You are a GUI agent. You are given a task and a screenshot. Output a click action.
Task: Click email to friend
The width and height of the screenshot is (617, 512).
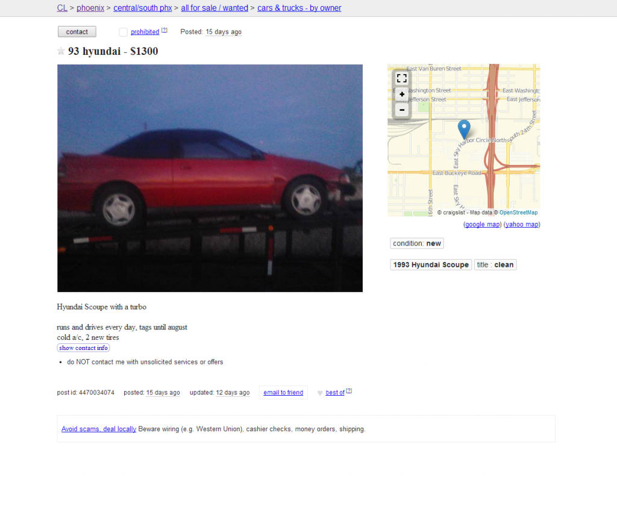[283, 393]
